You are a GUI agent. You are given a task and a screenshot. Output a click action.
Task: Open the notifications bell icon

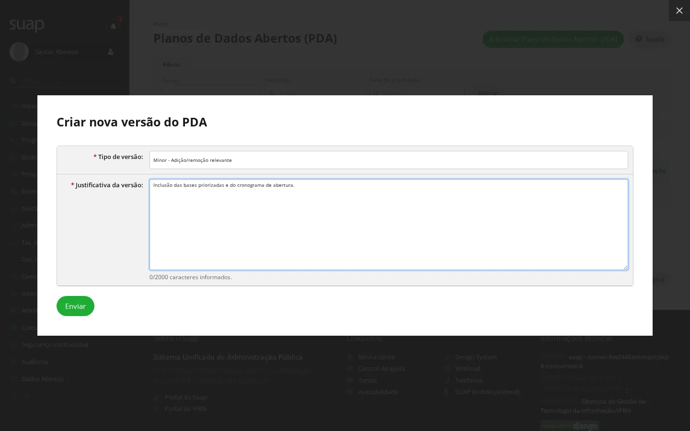[x=113, y=26]
